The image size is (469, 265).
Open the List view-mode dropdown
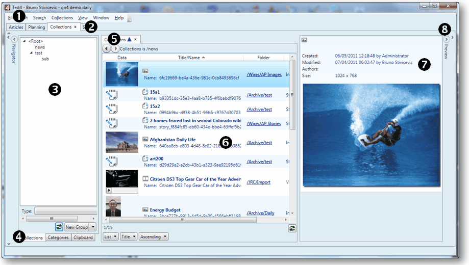[110, 236]
